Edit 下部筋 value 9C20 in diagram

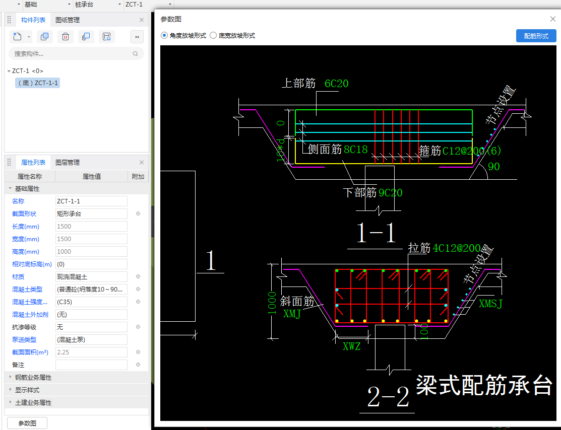coord(390,193)
